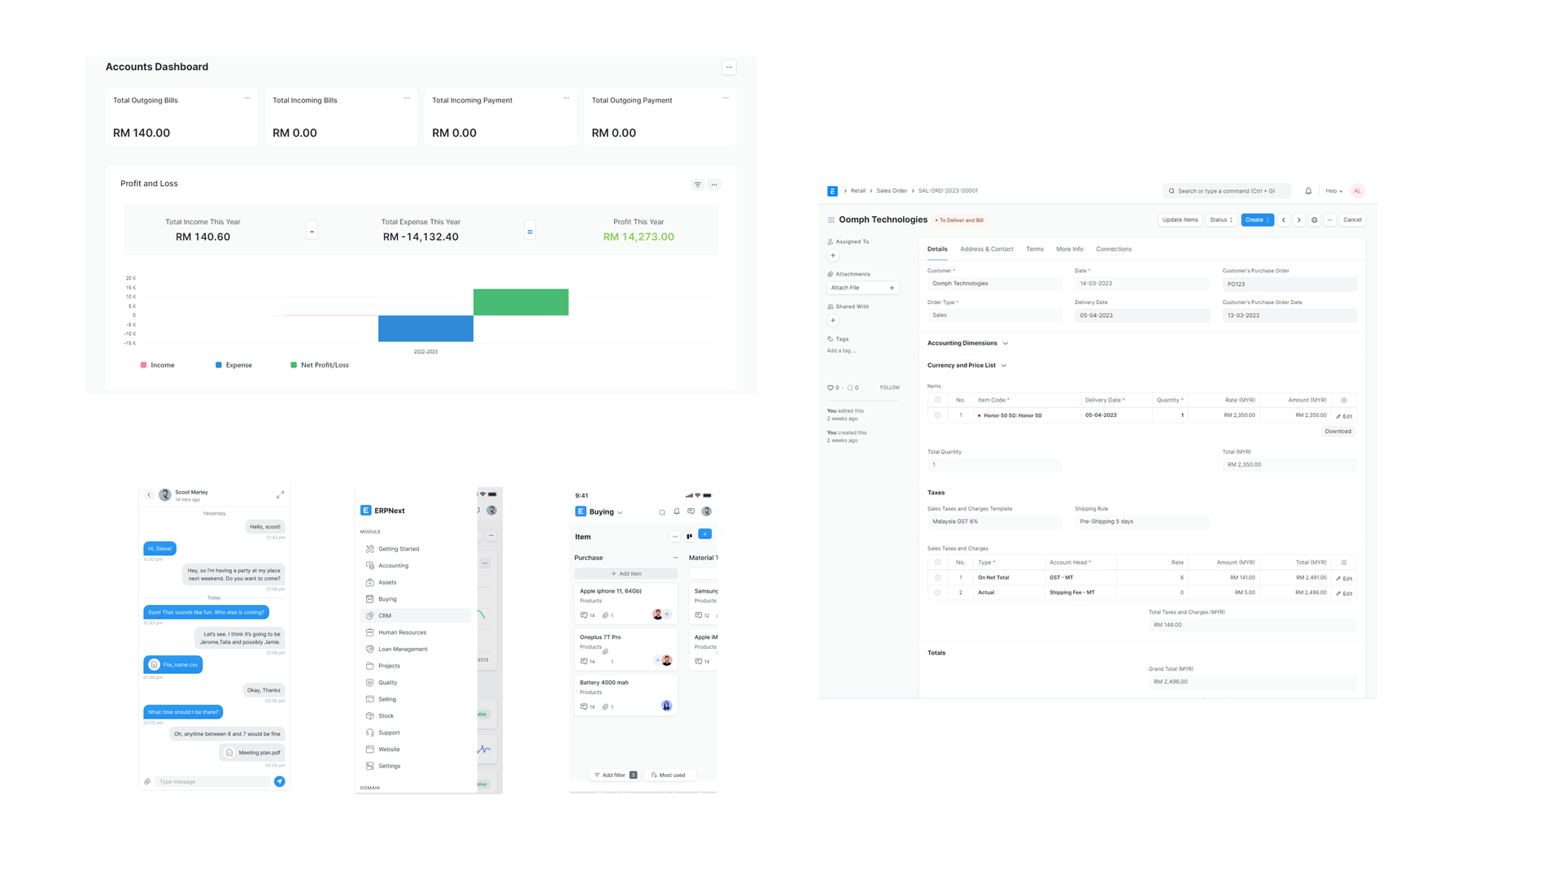The height and width of the screenshot is (878, 1562).
Task: Check the On Net Total tax row checkbox
Action: (x=937, y=578)
